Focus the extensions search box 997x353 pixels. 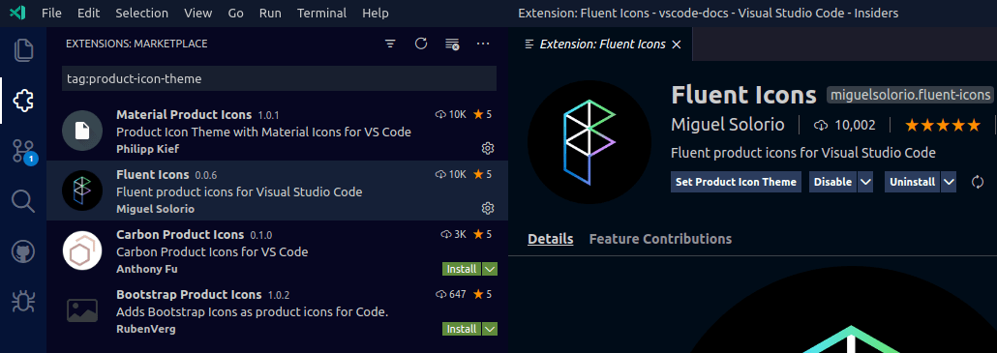[x=279, y=78]
